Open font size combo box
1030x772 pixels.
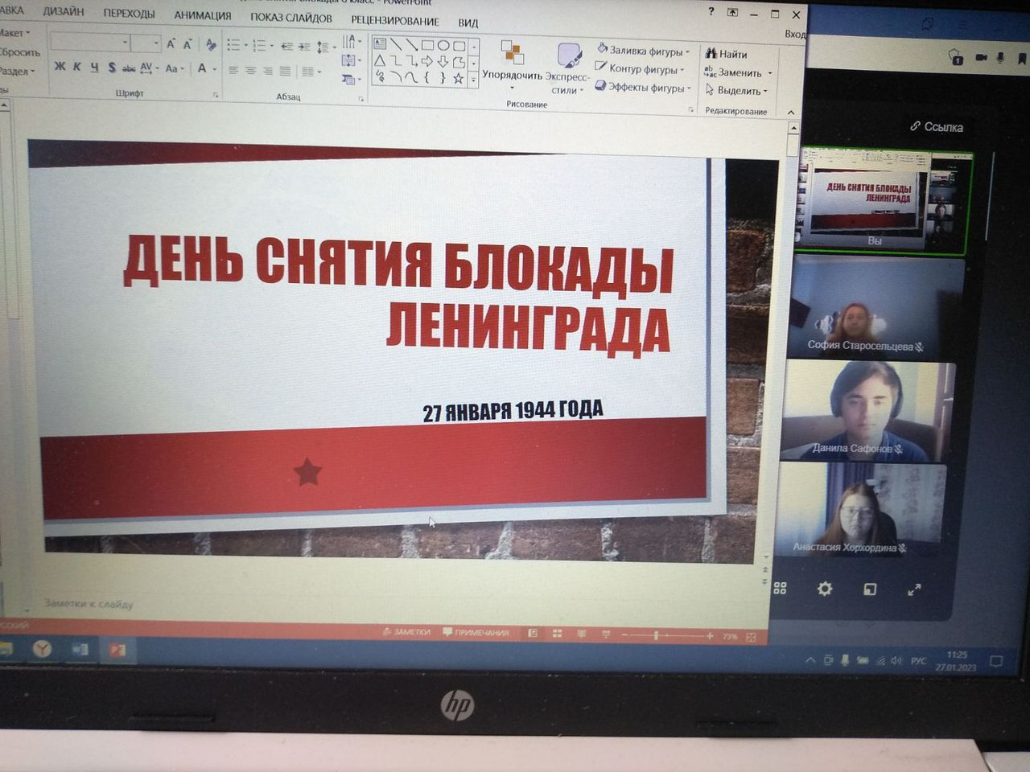[x=146, y=43]
